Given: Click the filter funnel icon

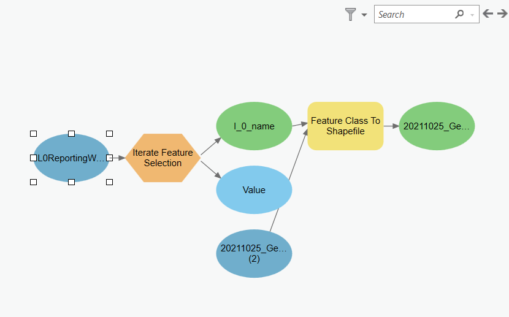Looking at the screenshot, I should pyautogui.click(x=350, y=14).
